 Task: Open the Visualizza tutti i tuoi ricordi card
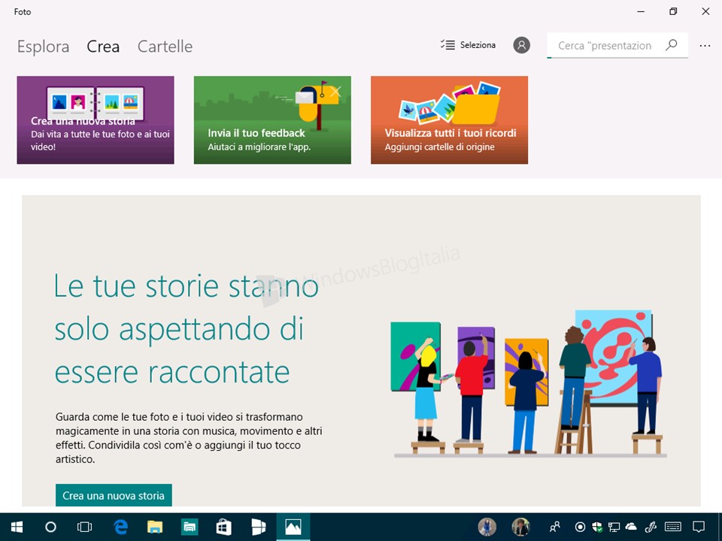[449, 120]
